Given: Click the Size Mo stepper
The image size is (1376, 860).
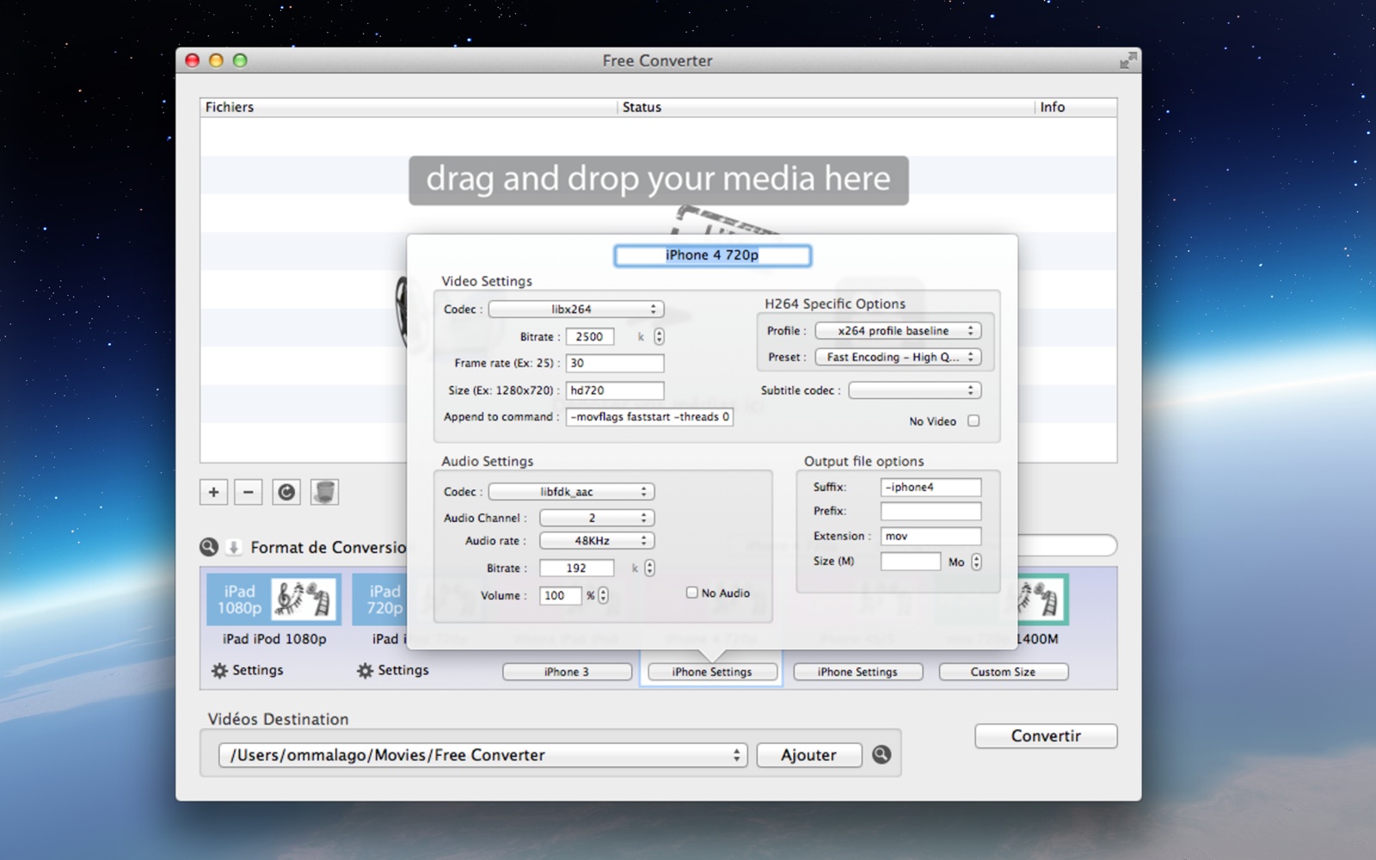Looking at the screenshot, I should pos(976,562).
